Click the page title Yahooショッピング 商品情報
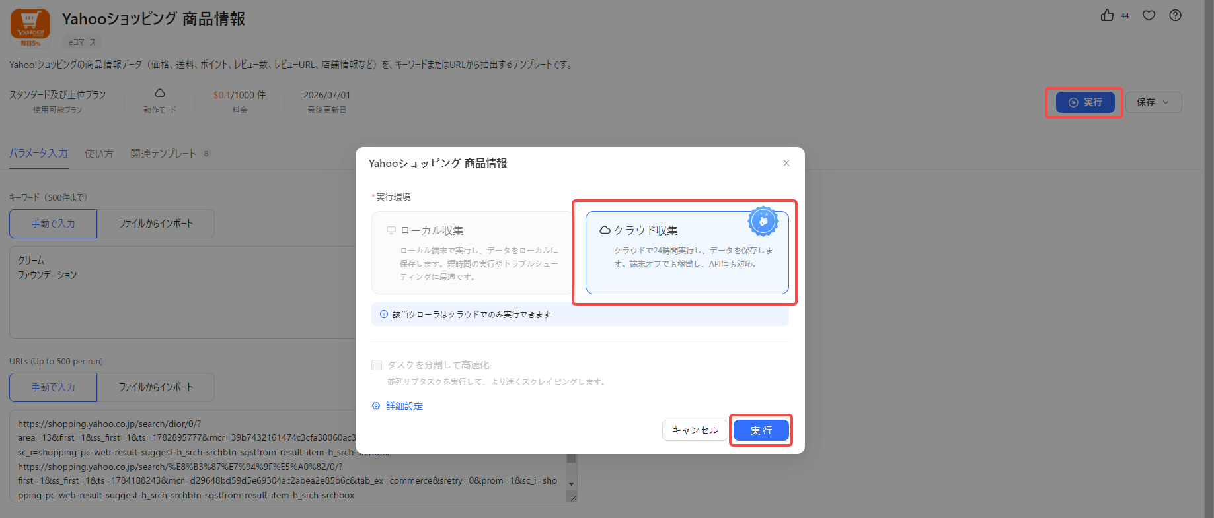 [x=153, y=19]
